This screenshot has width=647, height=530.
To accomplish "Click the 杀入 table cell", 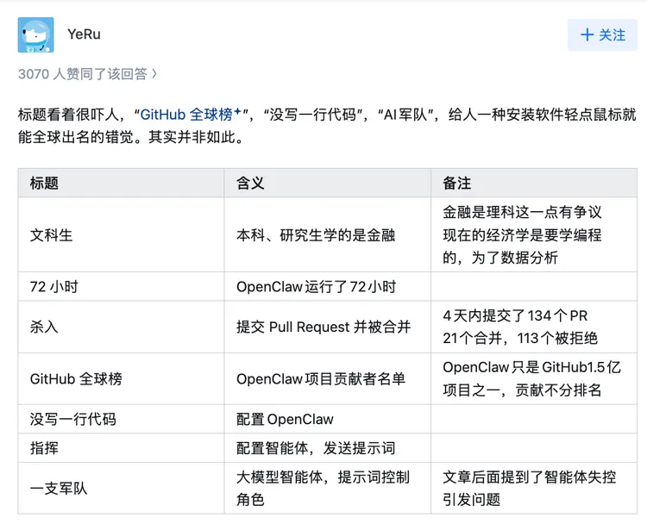I will 44,327.
